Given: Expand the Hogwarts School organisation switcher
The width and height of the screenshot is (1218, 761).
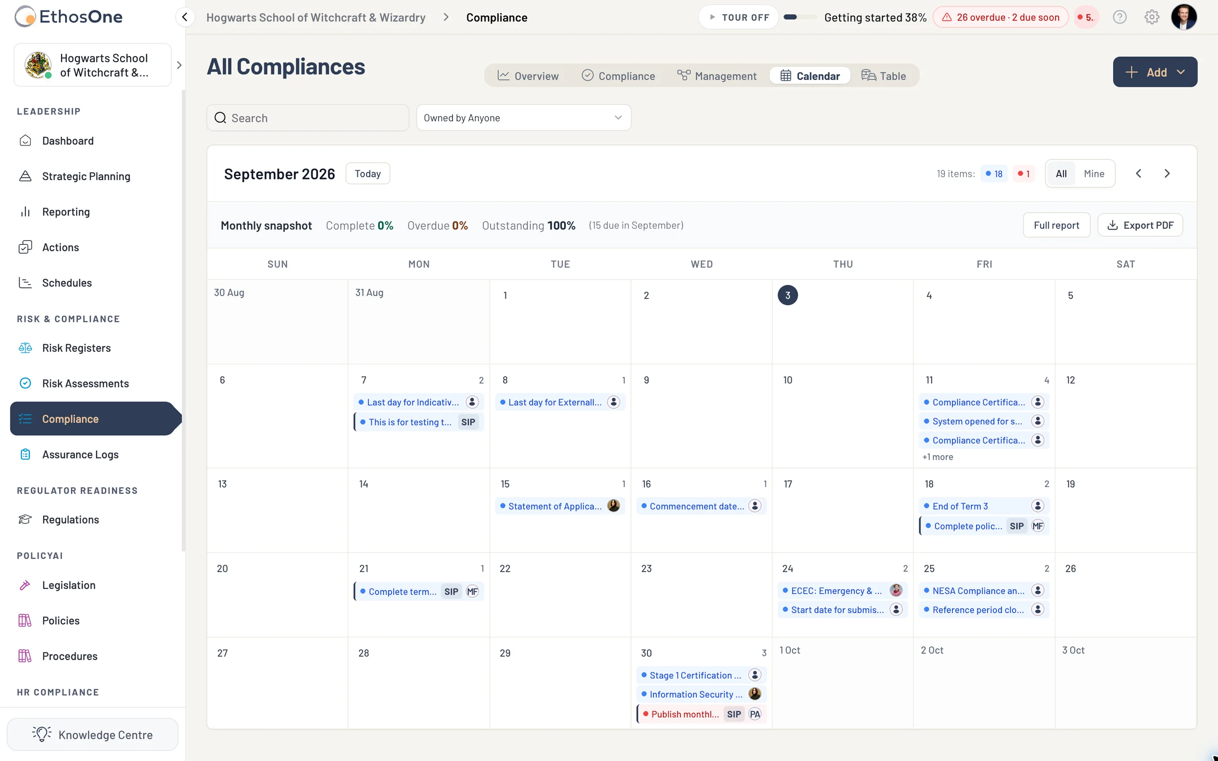Looking at the screenshot, I should pos(179,65).
